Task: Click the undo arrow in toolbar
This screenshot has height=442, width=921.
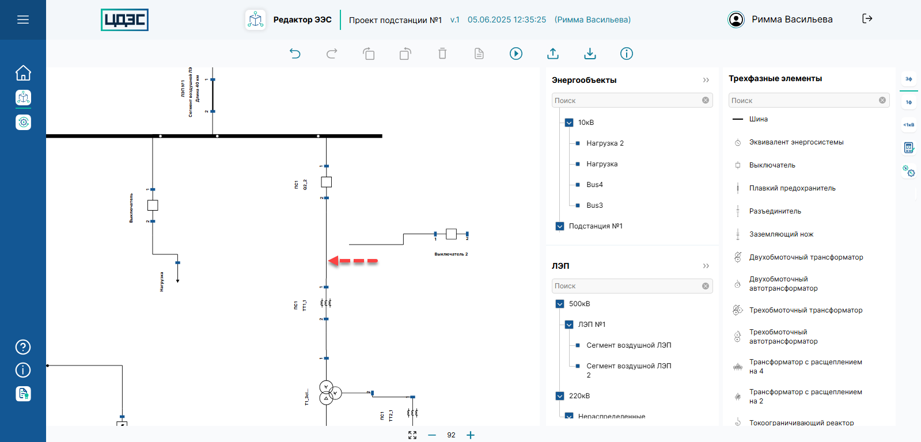Action: point(295,54)
